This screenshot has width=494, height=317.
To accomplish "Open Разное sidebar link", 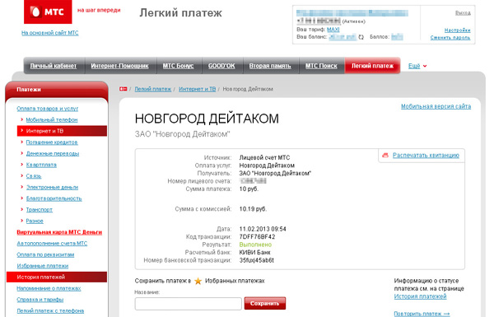I will [35, 221].
